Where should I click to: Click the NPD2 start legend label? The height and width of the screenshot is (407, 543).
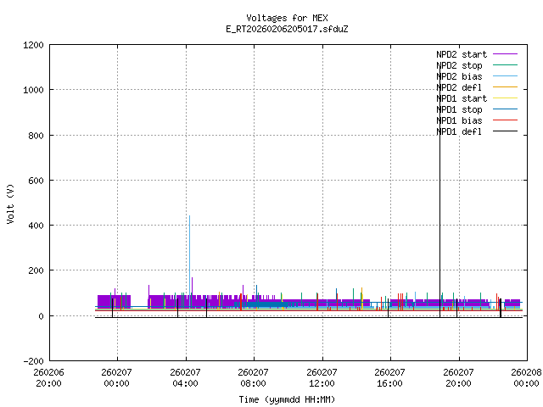[x=460, y=54]
